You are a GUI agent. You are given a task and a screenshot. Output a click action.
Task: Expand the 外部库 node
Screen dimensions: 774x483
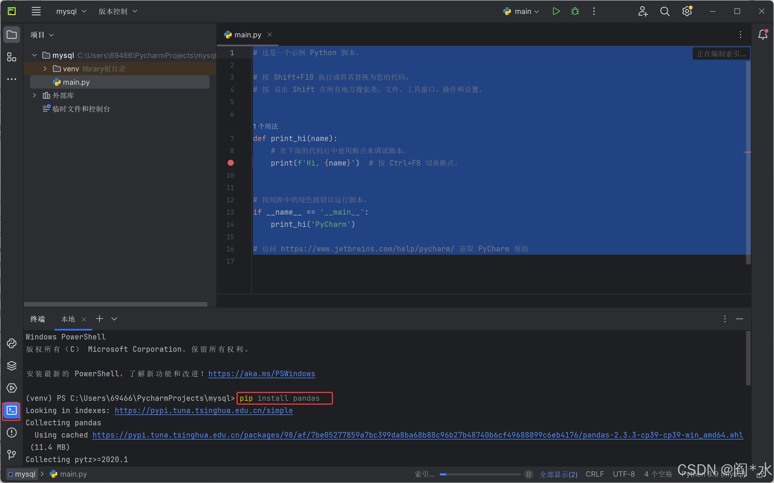(x=35, y=96)
